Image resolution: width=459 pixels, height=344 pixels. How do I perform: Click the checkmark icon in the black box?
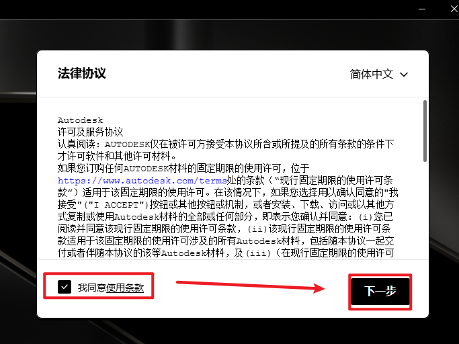[x=65, y=287]
